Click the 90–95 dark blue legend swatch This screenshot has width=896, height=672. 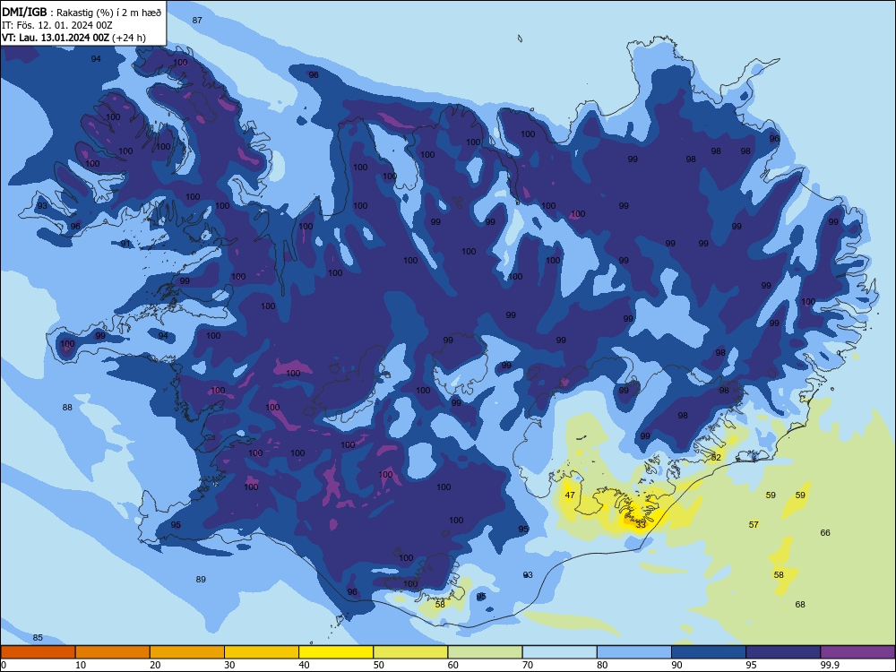pyautogui.click(x=709, y=652)
